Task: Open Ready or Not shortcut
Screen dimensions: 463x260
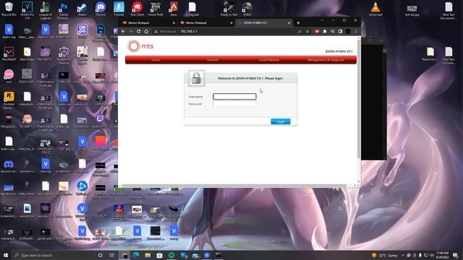Action: click(x=229, y=9)
